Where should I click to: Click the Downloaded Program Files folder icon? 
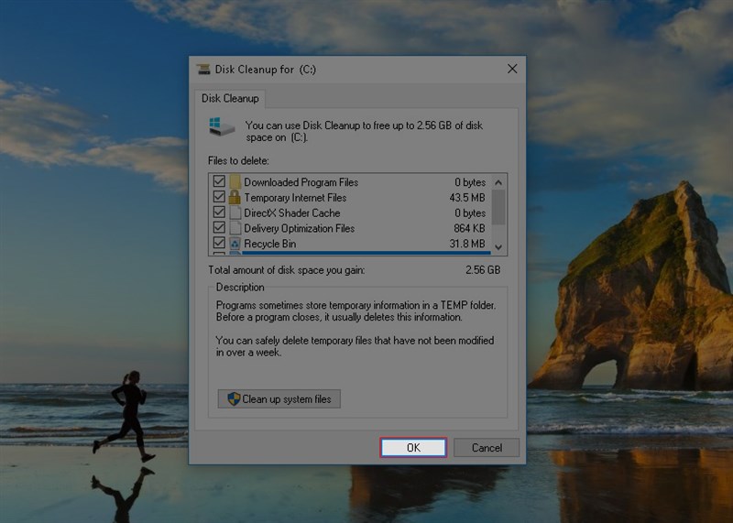coord(235,182)
